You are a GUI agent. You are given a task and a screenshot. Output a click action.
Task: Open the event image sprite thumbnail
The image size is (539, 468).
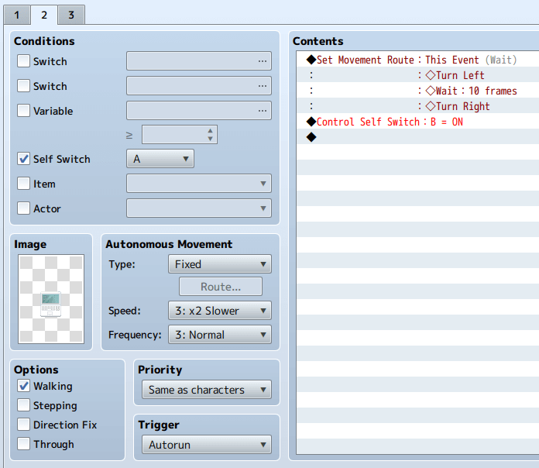click(51, 299)
